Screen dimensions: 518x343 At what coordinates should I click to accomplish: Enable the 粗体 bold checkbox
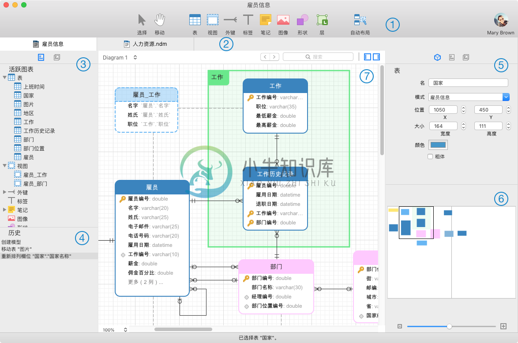click(430, 157)
